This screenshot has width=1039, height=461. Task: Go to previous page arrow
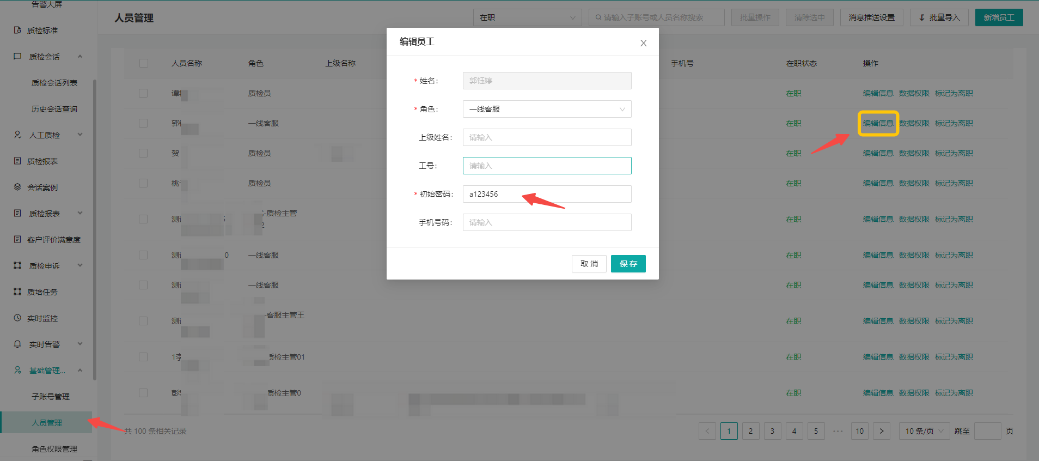707,431
